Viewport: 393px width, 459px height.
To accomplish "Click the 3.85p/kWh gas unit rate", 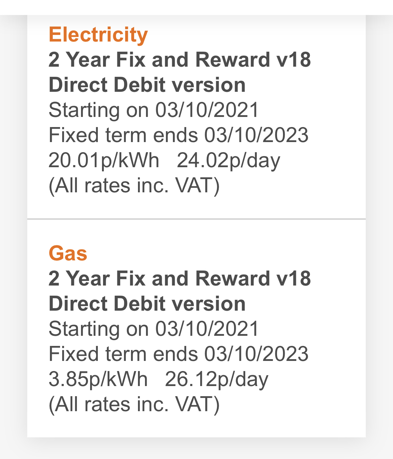I will (98, 379).
